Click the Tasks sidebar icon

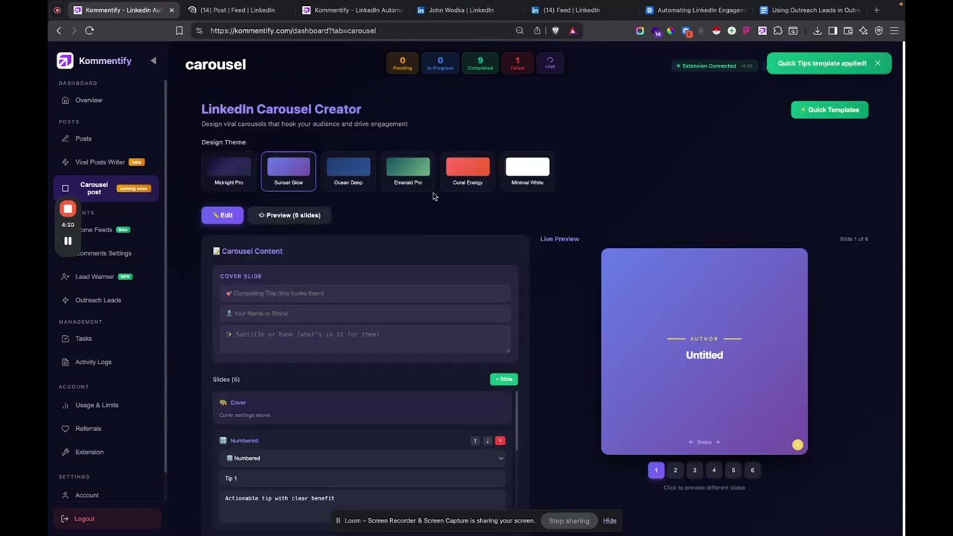66,339
